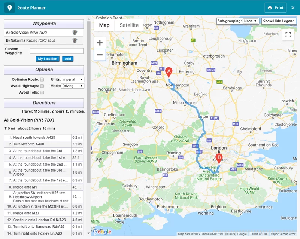Click the London label on the map
The width and height of the screenshot is (300, 239).
click(219, 148)
